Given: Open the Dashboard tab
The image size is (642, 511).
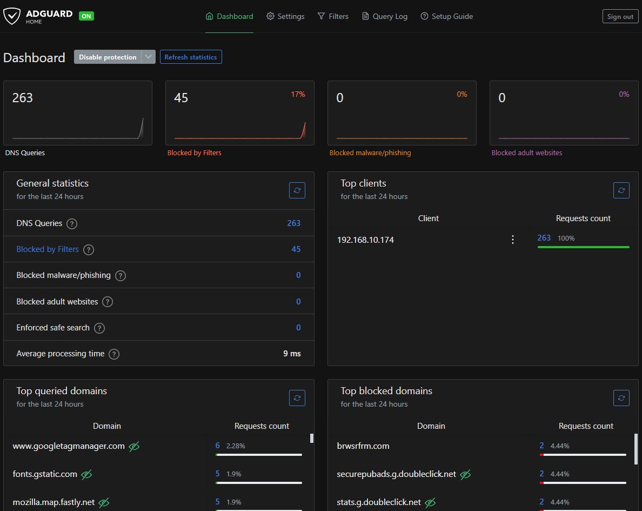Looking at the screenshot, I should point(229,16).
